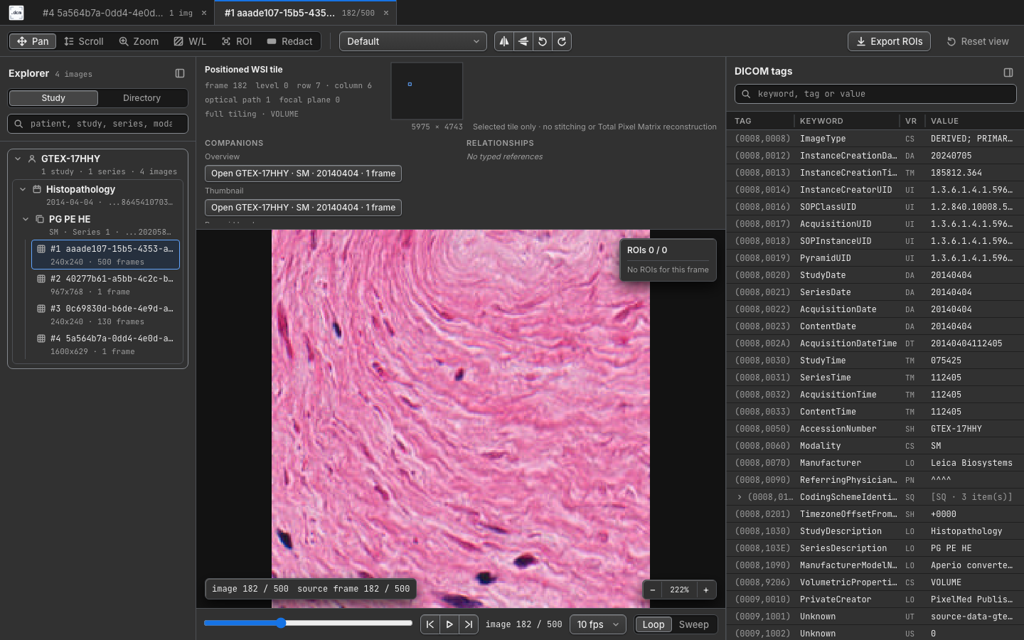Select the ImageType tag row
The width and height of the screenshot is (1024, 640).
click(x=875, y=139)
